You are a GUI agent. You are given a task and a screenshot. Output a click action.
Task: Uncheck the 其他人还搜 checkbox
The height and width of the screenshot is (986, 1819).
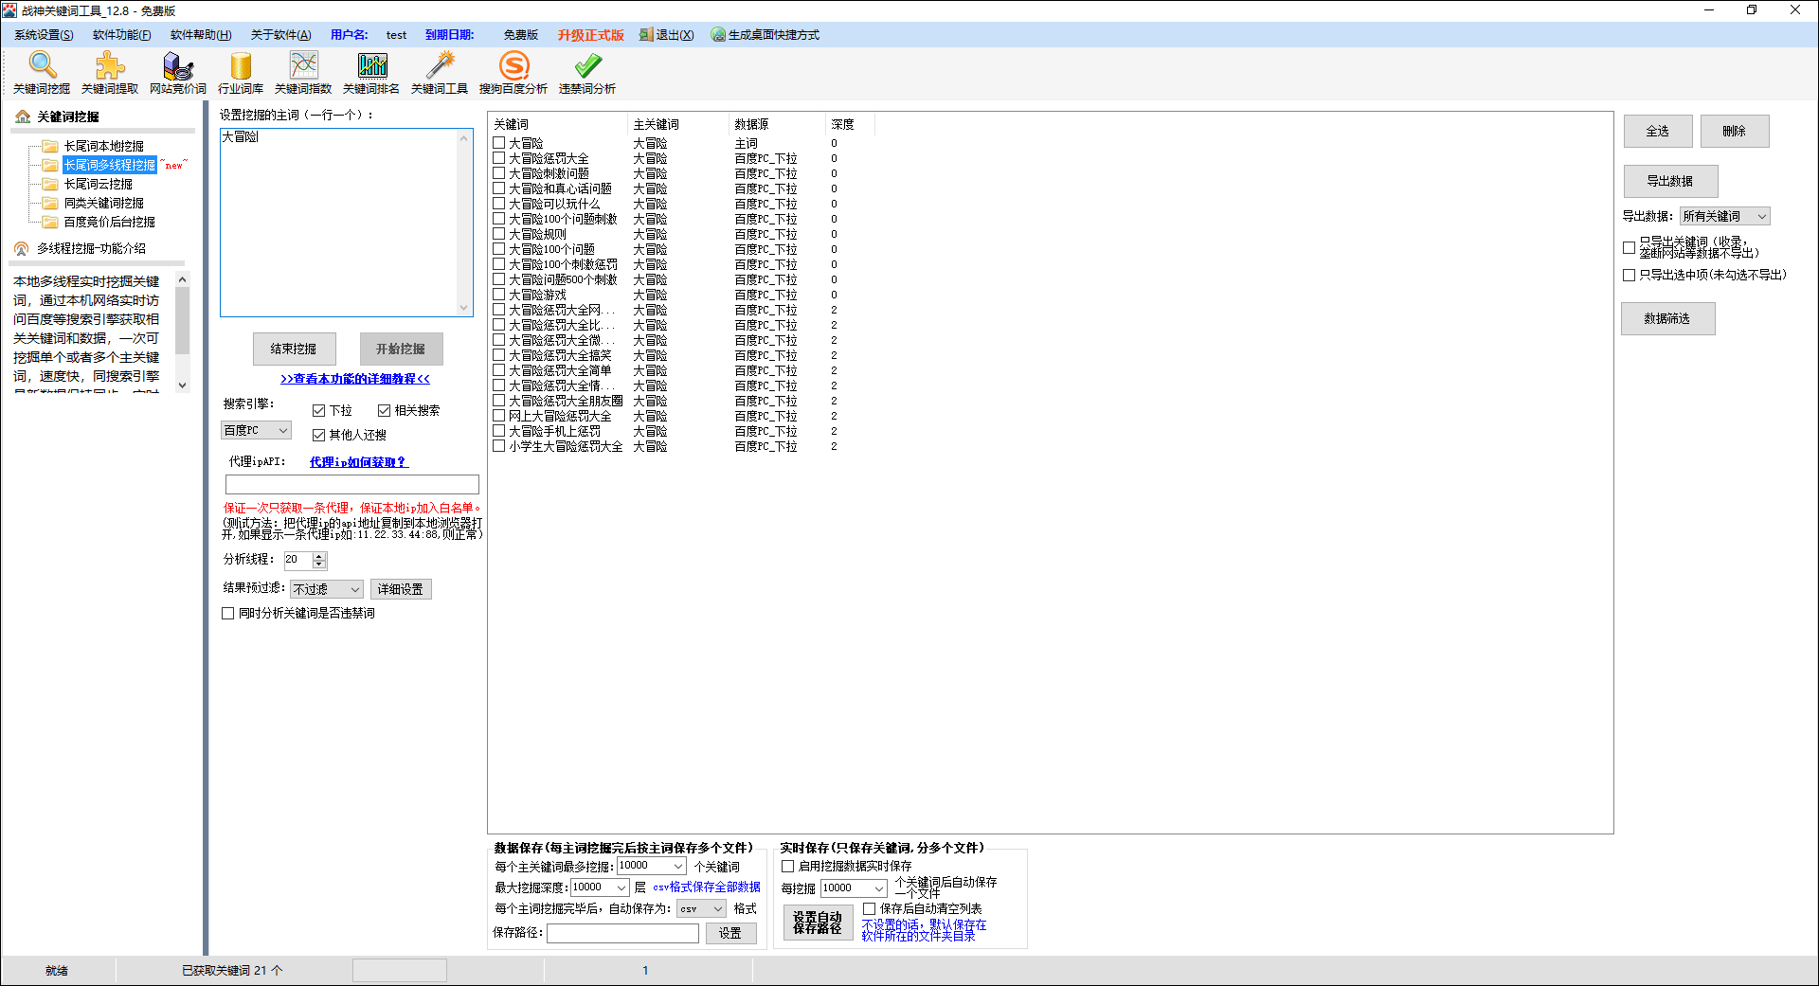click(x=319, y=435)
